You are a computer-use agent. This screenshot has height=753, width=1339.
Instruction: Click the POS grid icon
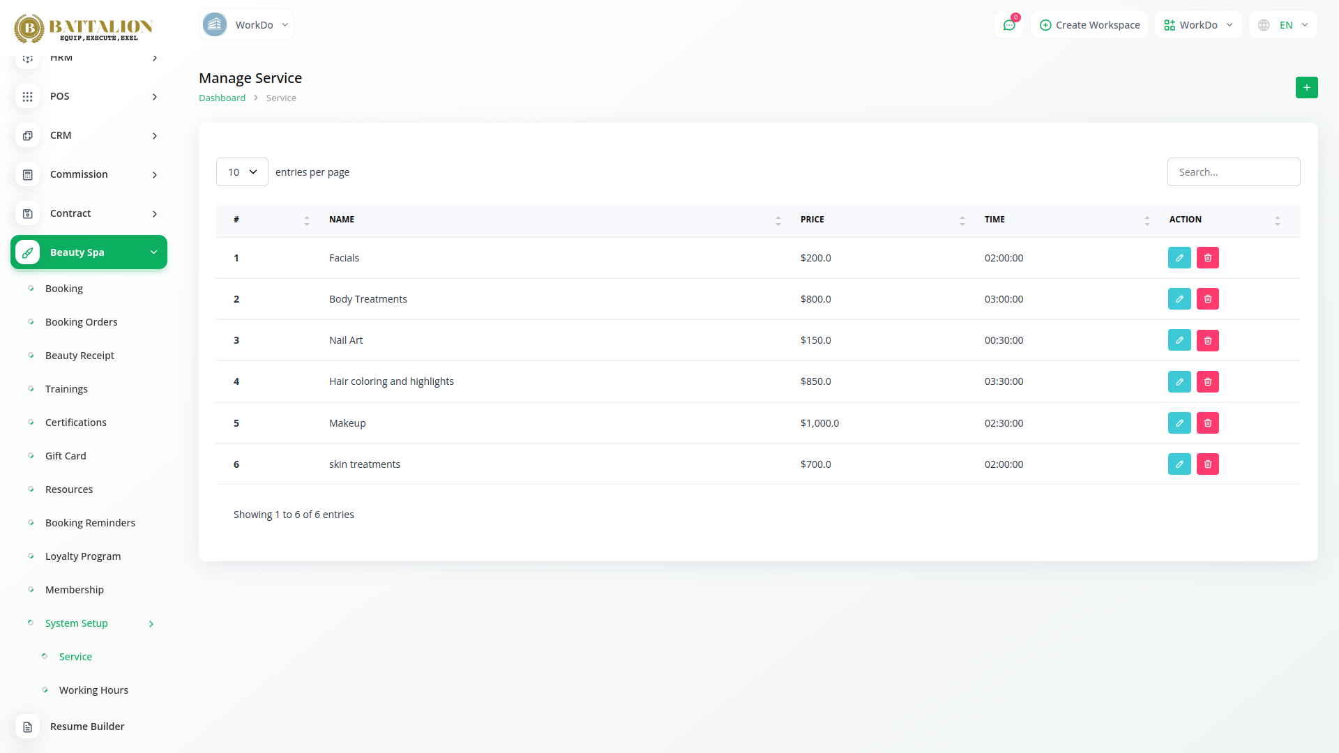pos(28,97)
